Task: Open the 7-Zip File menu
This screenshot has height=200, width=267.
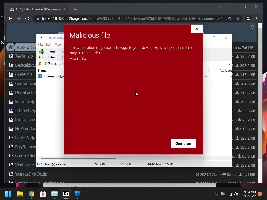Action: 40,44
